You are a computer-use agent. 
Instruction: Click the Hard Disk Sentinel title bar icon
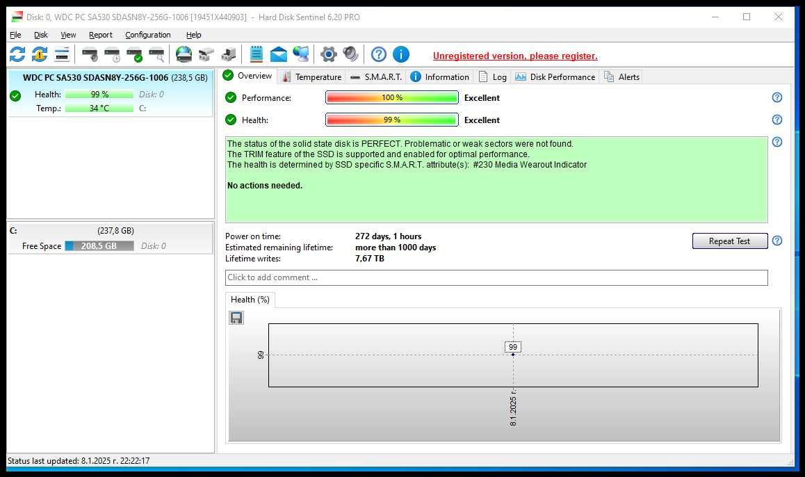coord(17,17)
